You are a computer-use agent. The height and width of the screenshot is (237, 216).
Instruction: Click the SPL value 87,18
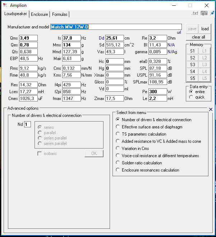pos(158,68)
